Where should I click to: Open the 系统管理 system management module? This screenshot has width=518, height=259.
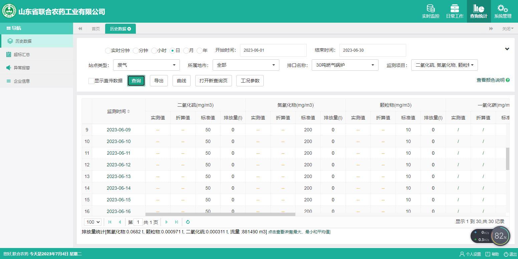pos(503,11)
